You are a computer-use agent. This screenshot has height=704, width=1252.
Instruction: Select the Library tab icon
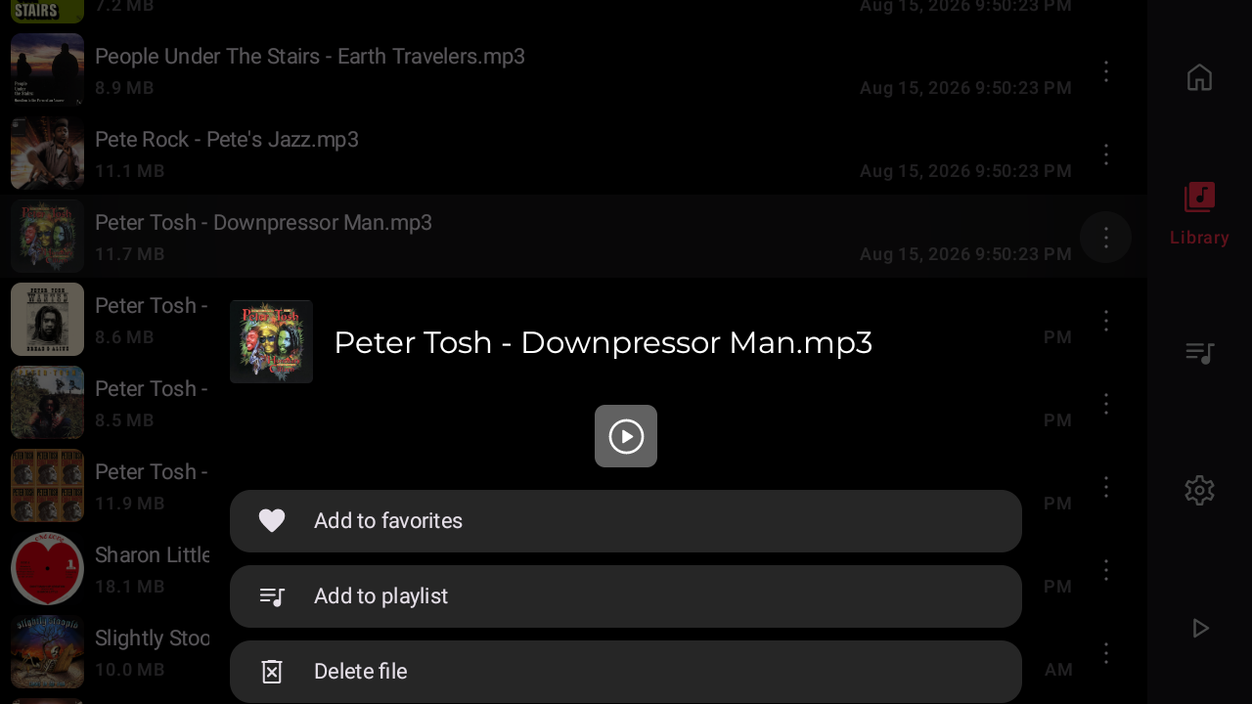(x=1199, y=198)
